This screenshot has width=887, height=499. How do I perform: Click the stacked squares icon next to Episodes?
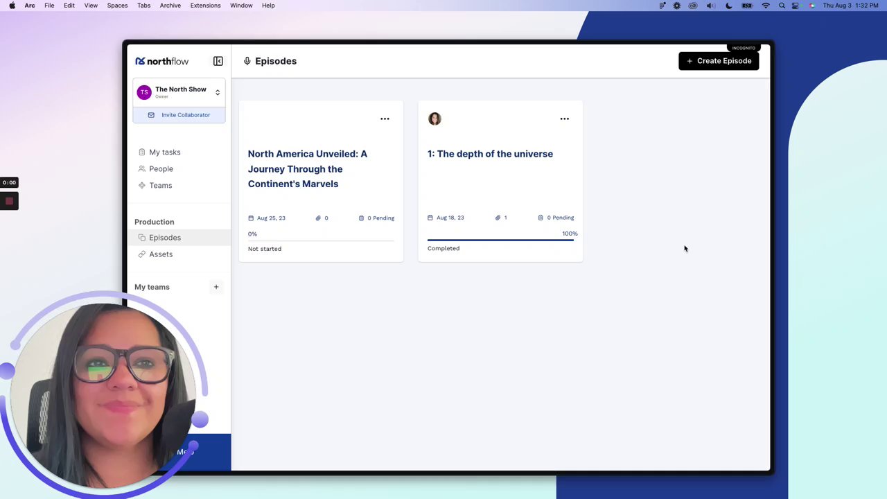click(141, 238)
